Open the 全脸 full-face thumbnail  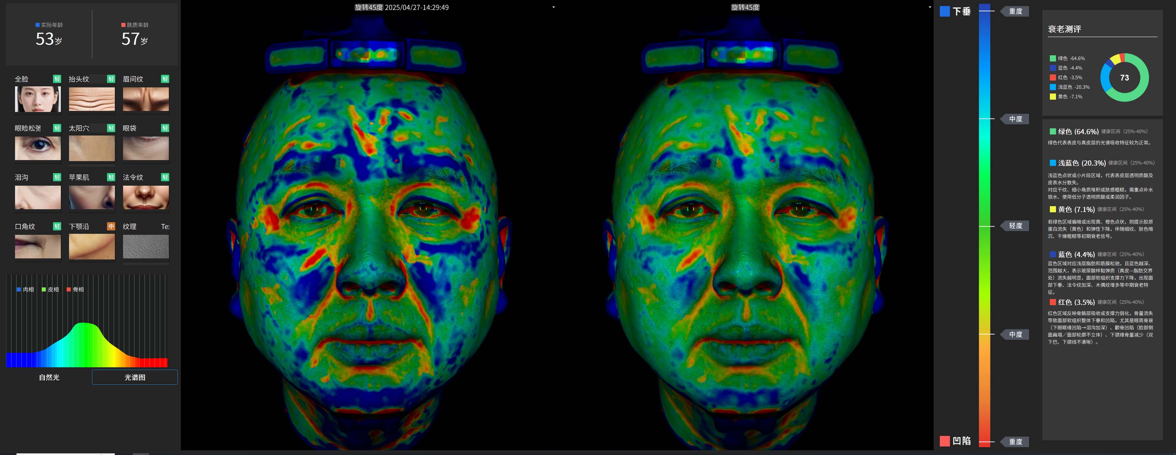point(38,99)
